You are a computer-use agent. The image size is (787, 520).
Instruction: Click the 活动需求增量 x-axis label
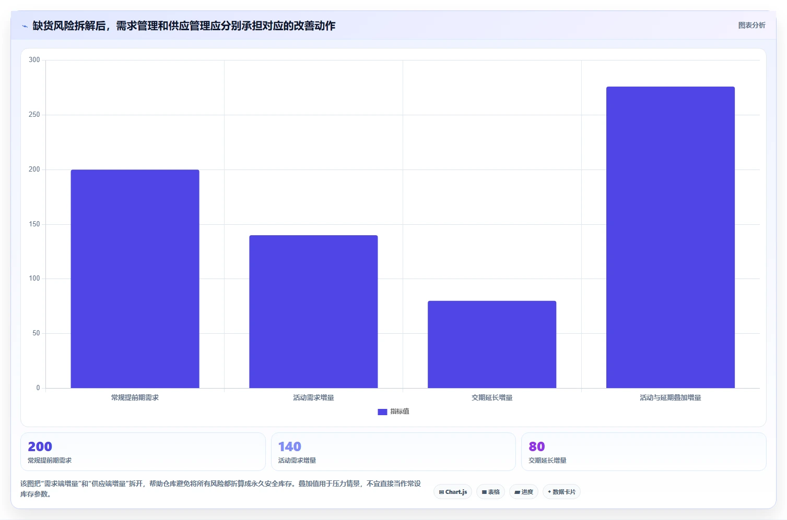pos(313,397)
